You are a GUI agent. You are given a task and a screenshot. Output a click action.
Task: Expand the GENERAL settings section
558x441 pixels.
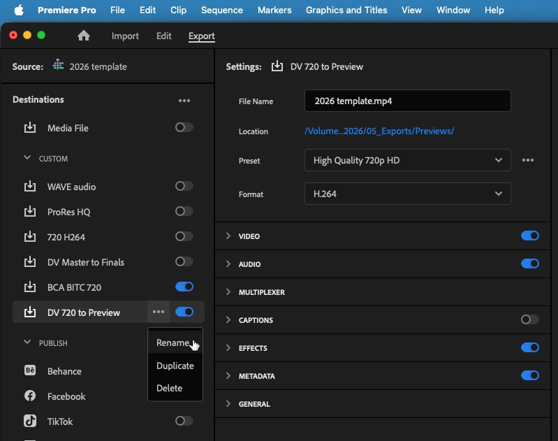[228, 403]
